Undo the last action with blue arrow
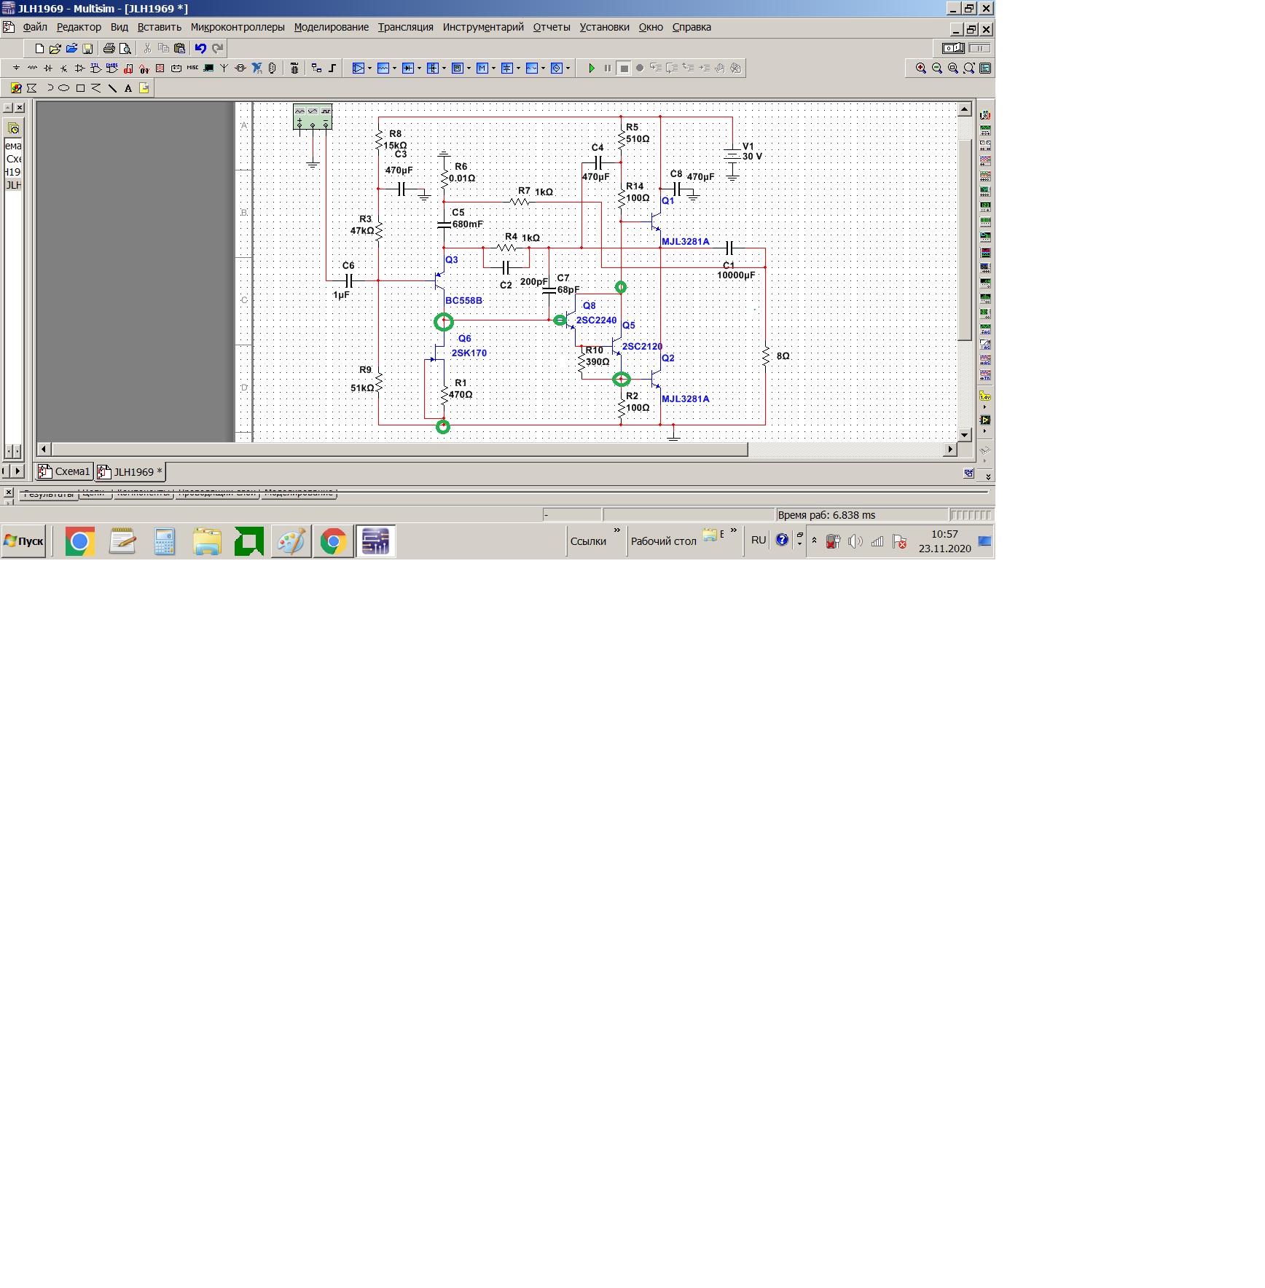This screenshot has width=1265, height=1288. click(x=200, y=48)
